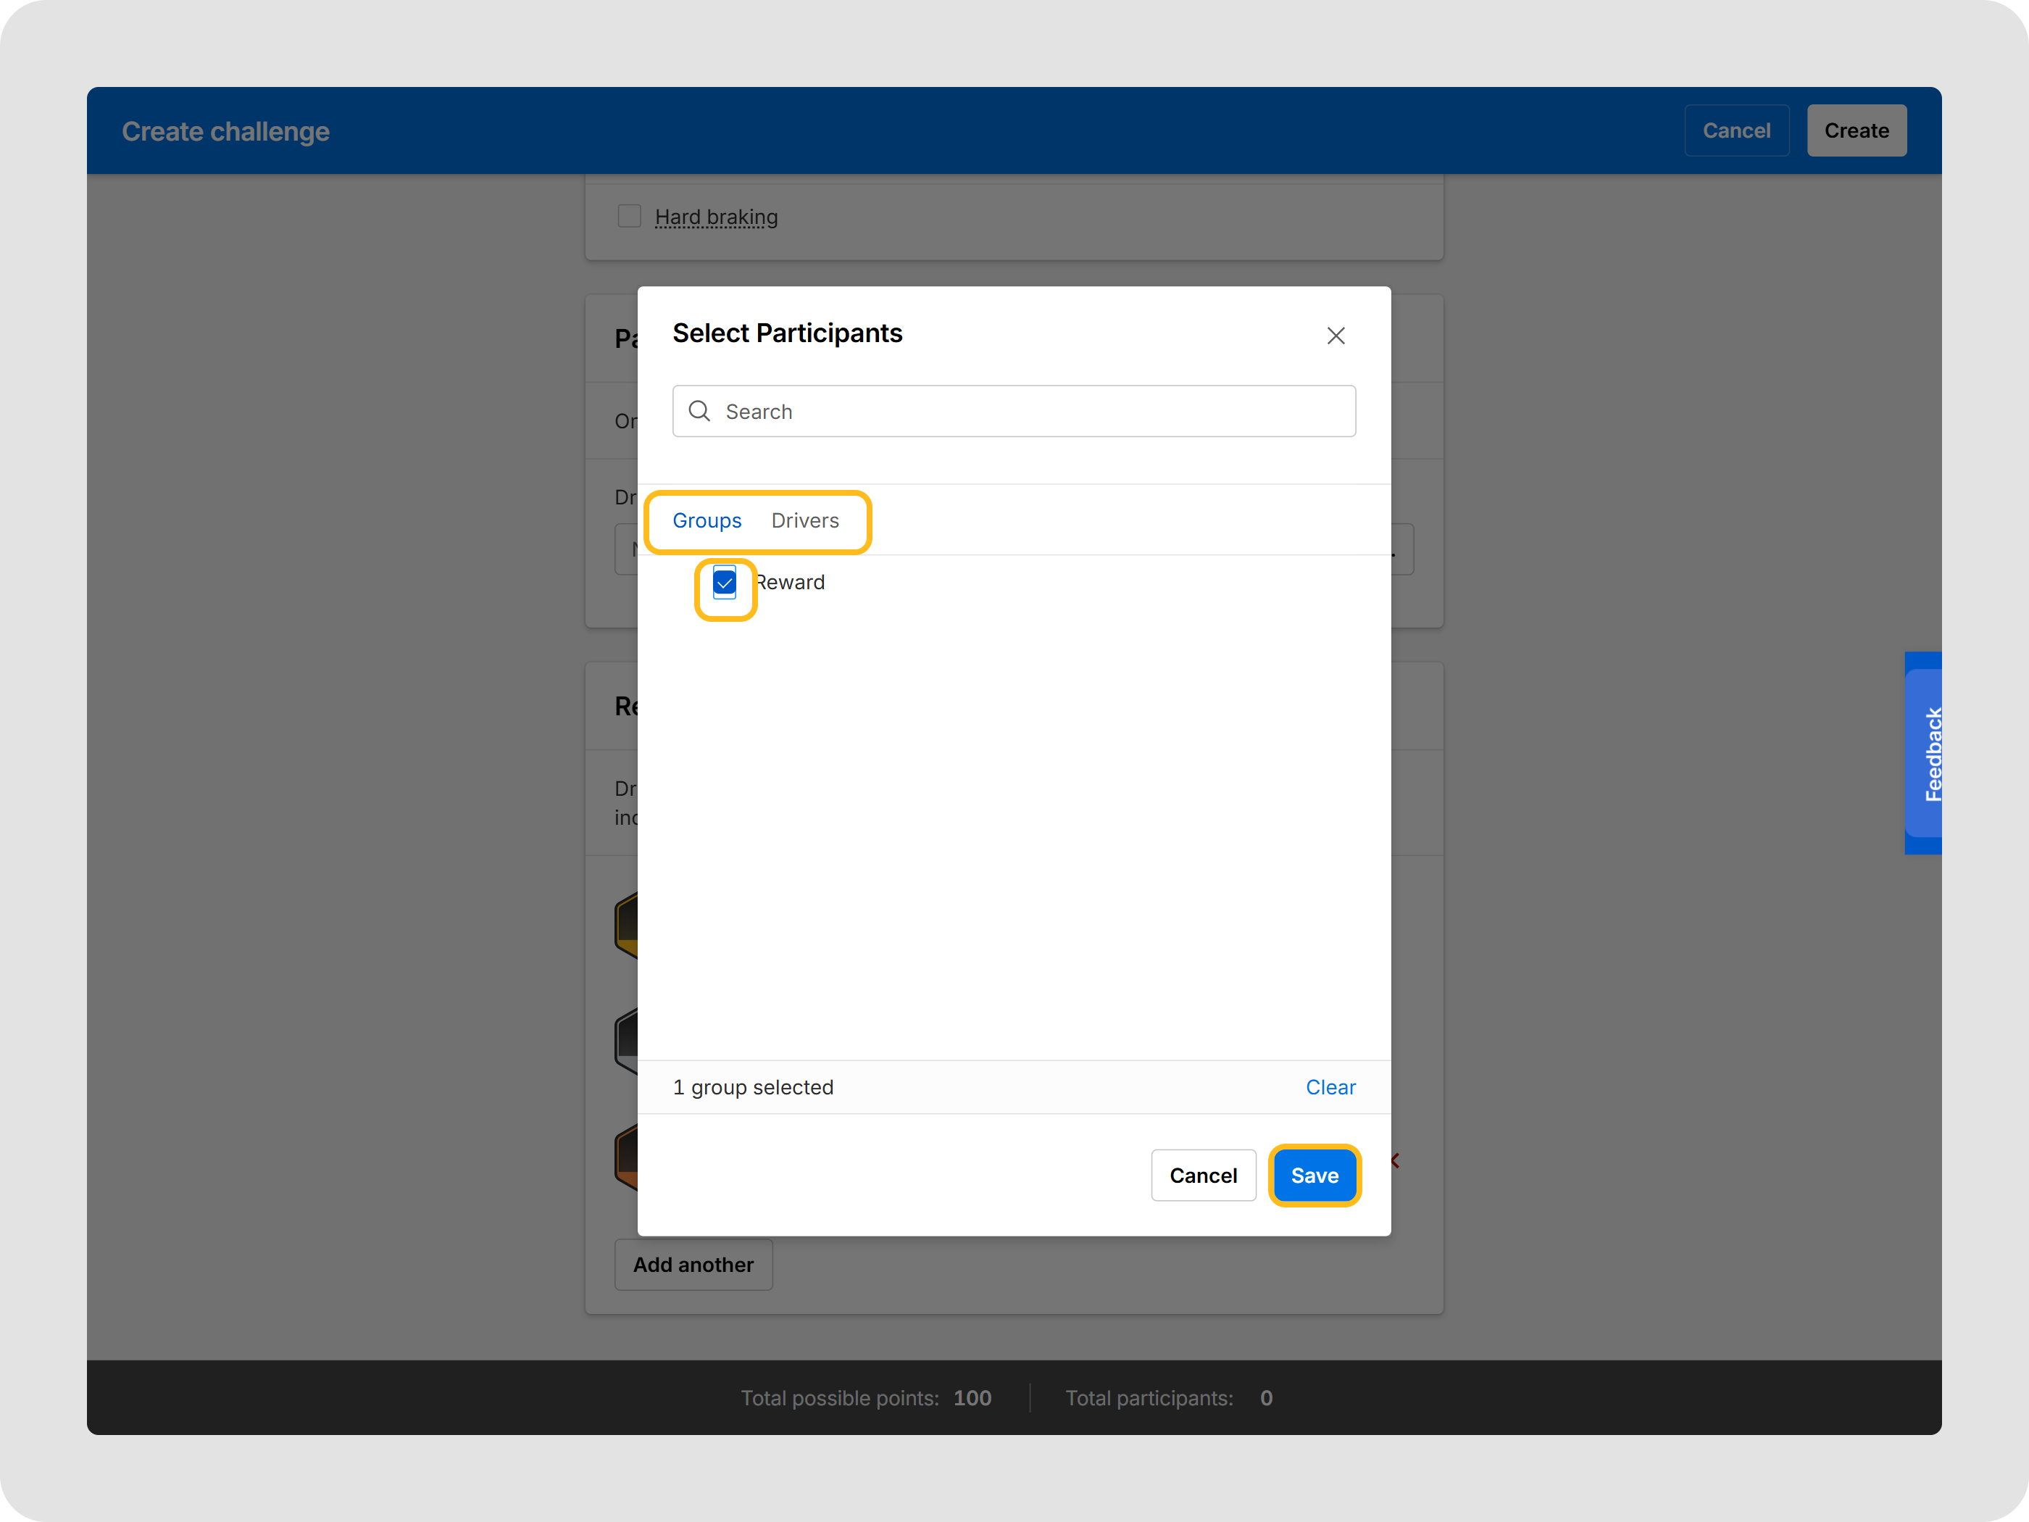Click the Add another button
The image size is (2029, 1522).
[x=693, y=1264]
